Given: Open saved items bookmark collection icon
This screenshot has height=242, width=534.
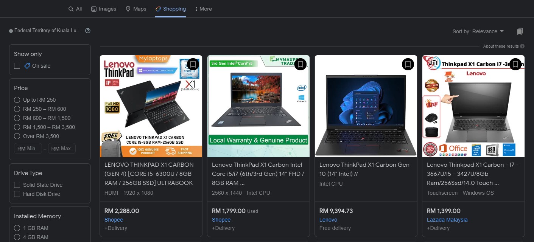Looking at the screenshot, I should click(520, 31).
